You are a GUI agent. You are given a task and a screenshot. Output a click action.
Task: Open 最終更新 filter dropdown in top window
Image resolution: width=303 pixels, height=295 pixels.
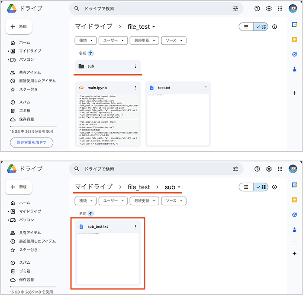pos(144,40)
